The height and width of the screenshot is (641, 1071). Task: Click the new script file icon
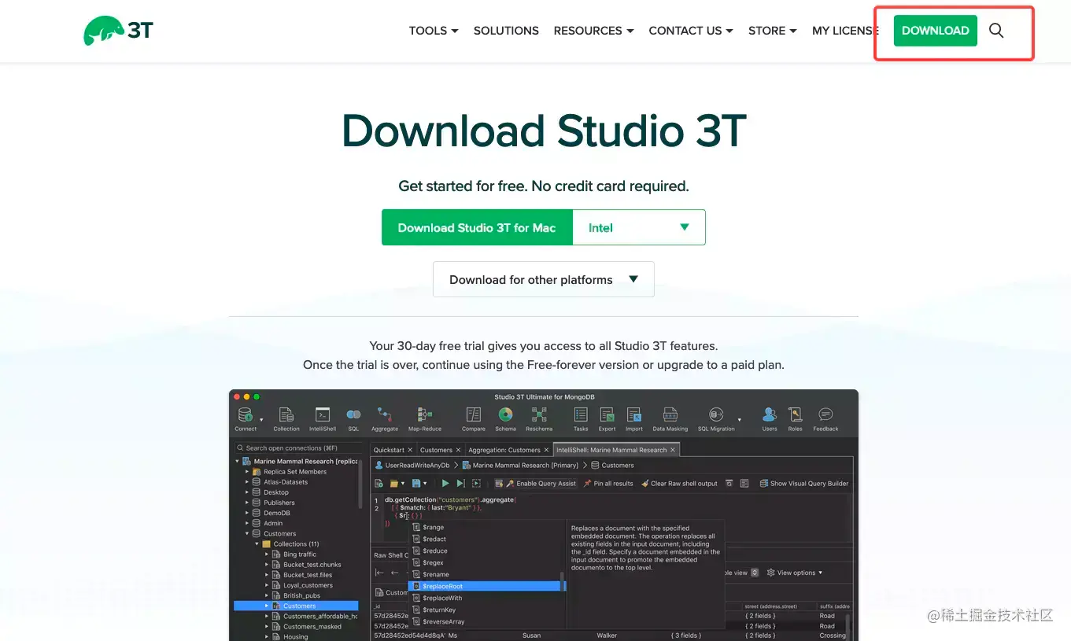[x=379, y=483]
